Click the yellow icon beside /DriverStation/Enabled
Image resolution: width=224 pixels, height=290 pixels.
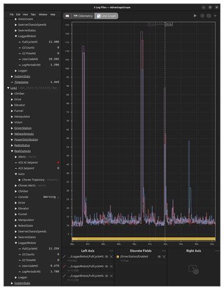pyautogui.click(x=118, y=256)
